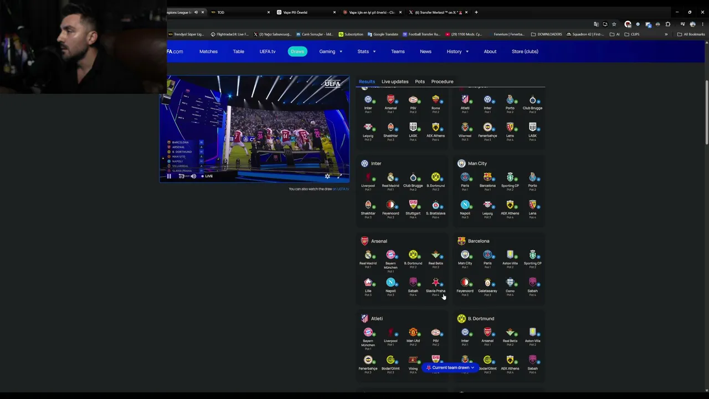Open the Table menu item

pyautogui.click(x=238, y=52)
